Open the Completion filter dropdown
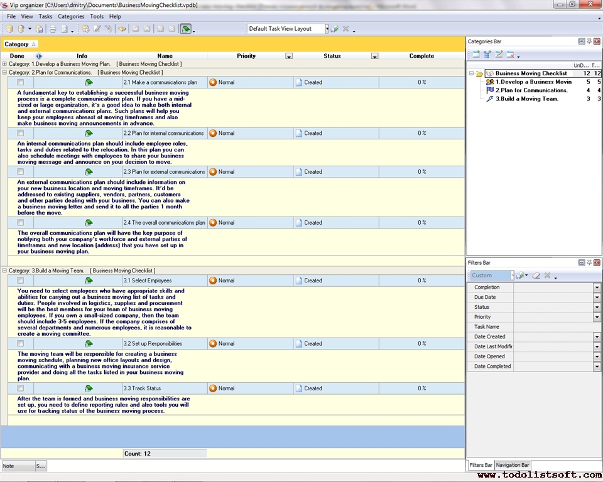Viewport: 603px width, 482px height. pyautogui.click(x=597, y=287)
